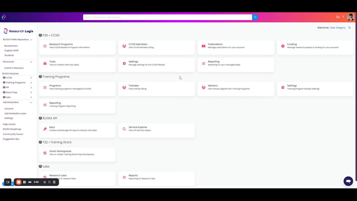Click the Funding dollar icon
Image resolution: width=357 pixels, height=201 pixels.
tap(283, 46)
